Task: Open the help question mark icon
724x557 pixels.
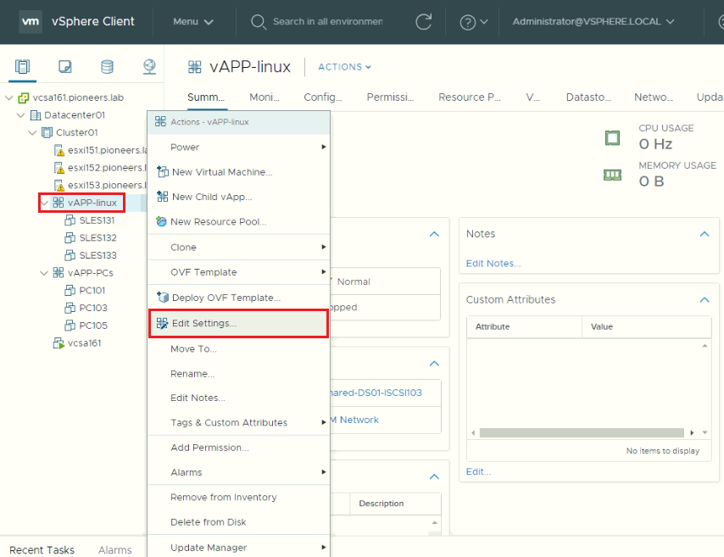Action: pyautogui.click(x=468, y=22)
